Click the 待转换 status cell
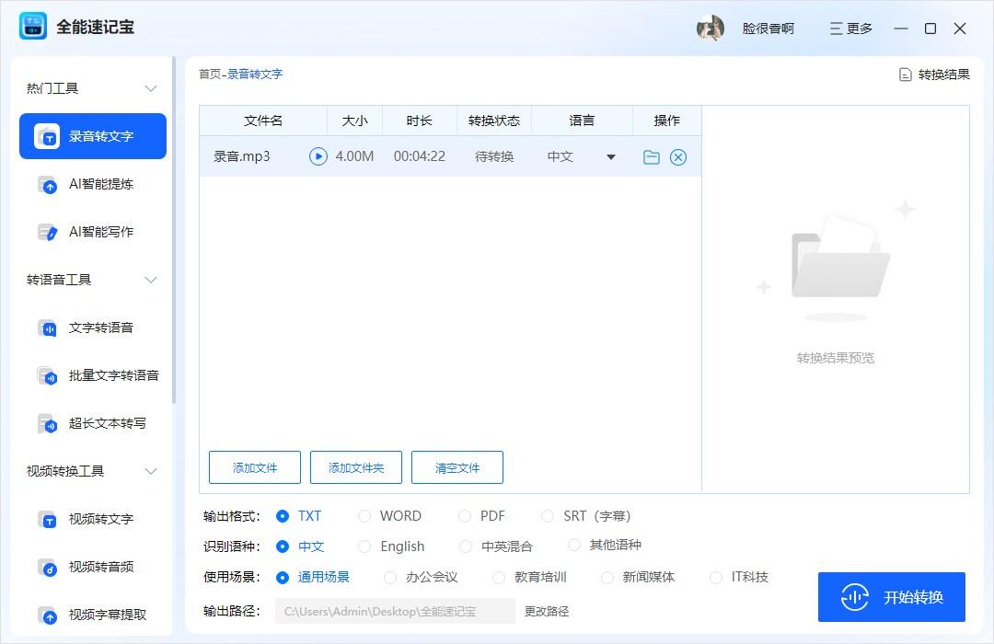994x644 pixels. [494, 156]
